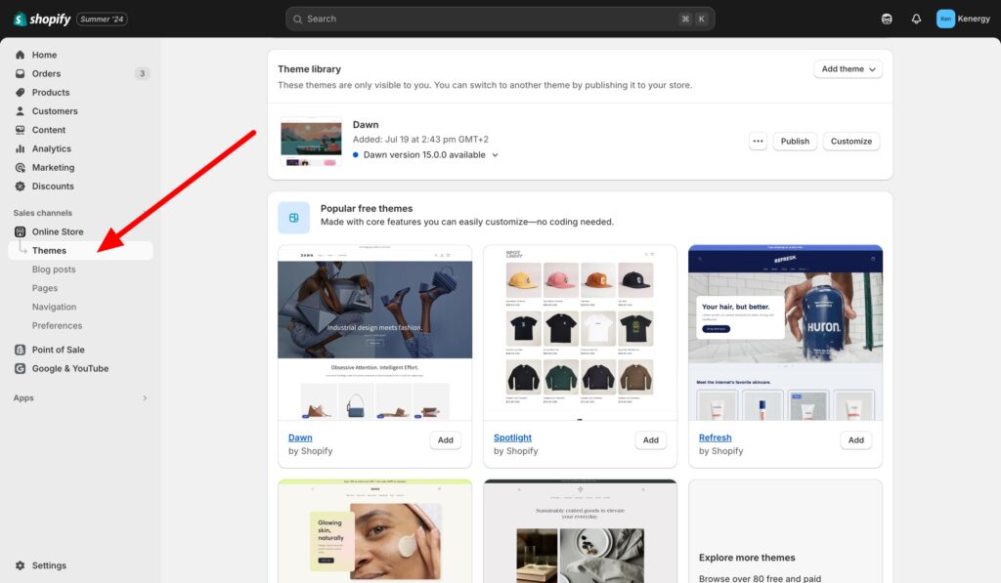The height and width of the screenshot is (583, 1001).
Task: Expand Dawn version 15.0.0 available chevron
Action: click(x=495, y=155)
